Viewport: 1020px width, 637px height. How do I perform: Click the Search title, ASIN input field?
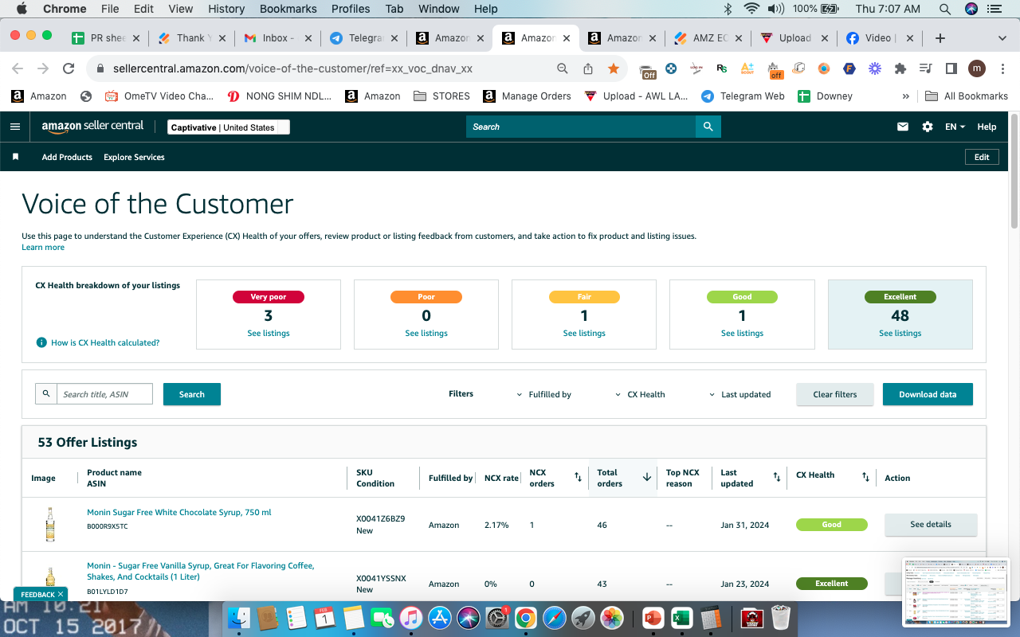[104, 394]
